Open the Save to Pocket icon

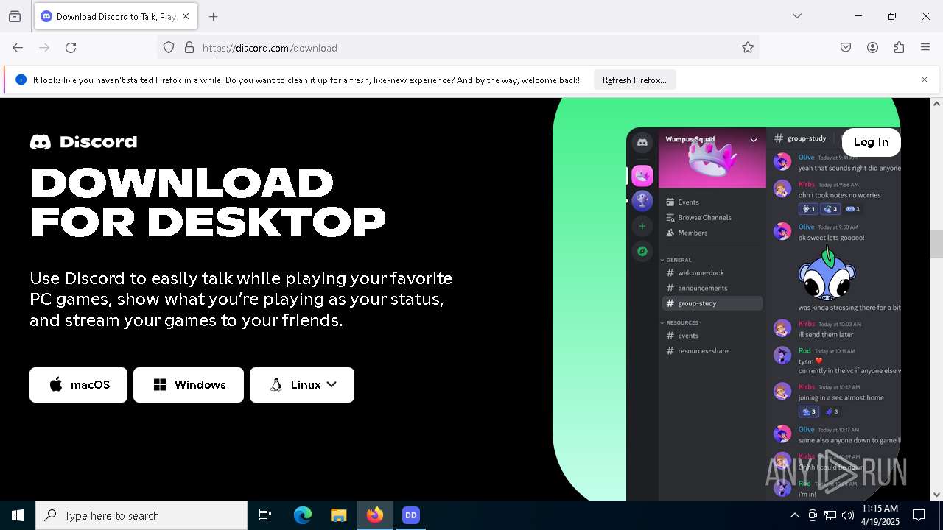point(846,48)
